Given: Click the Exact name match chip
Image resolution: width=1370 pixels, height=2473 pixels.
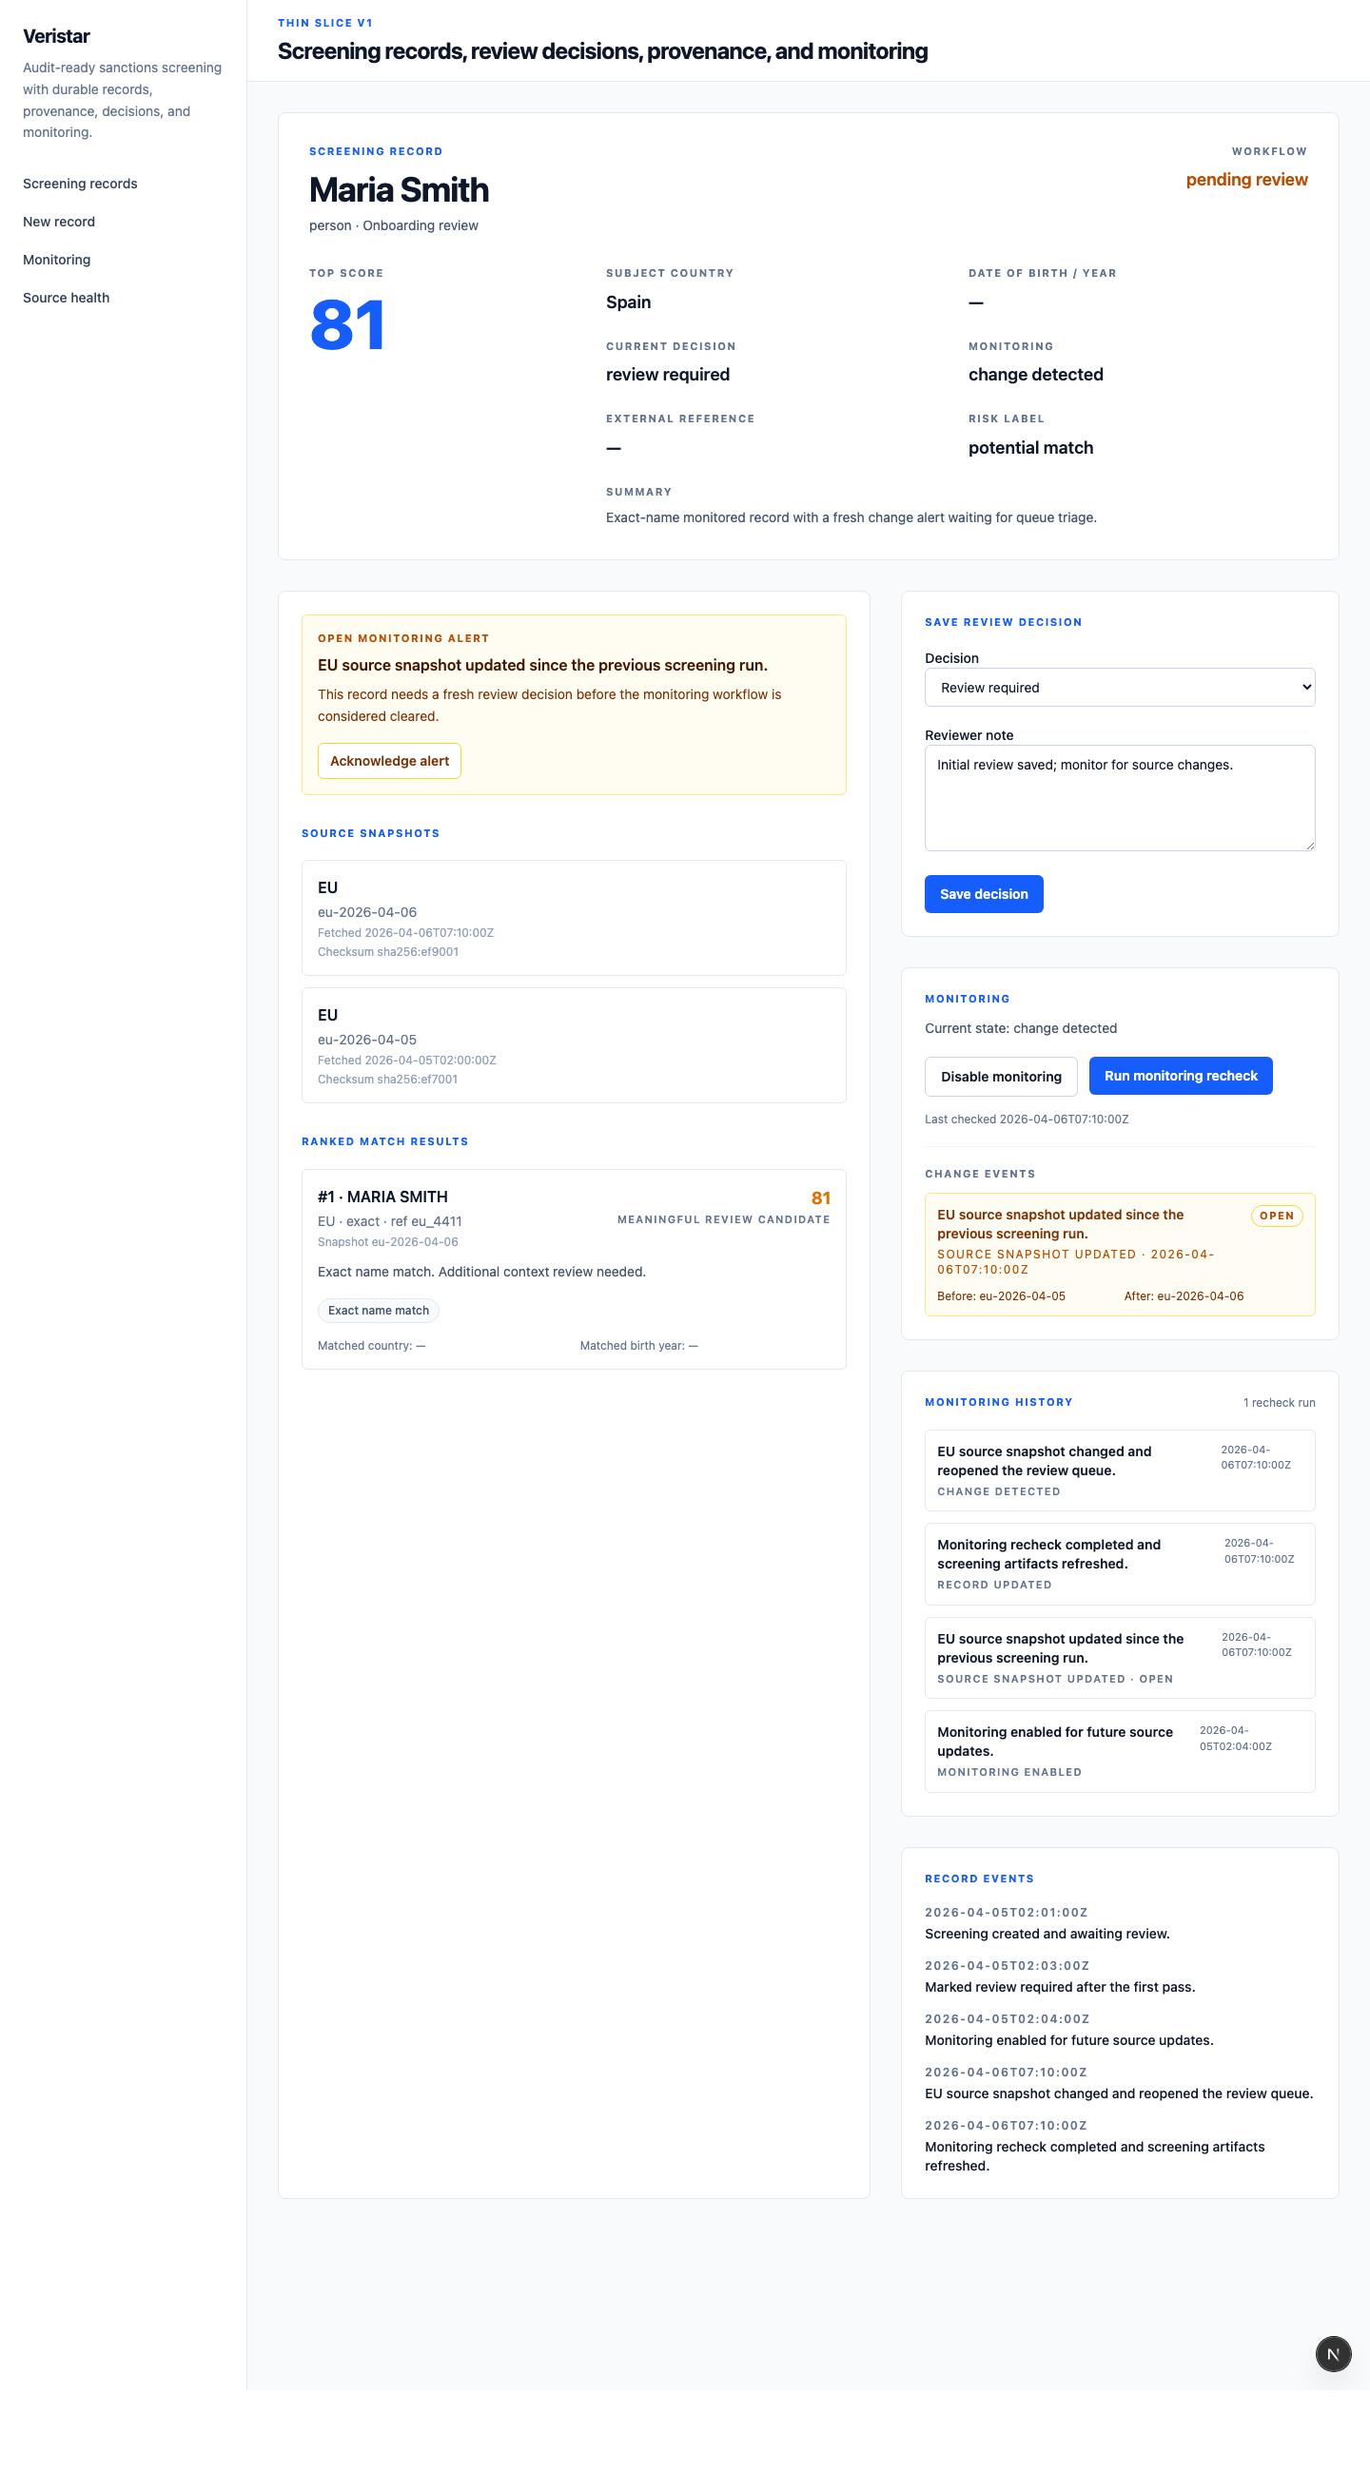Looking at the screenshot, I should (379, 1311).
